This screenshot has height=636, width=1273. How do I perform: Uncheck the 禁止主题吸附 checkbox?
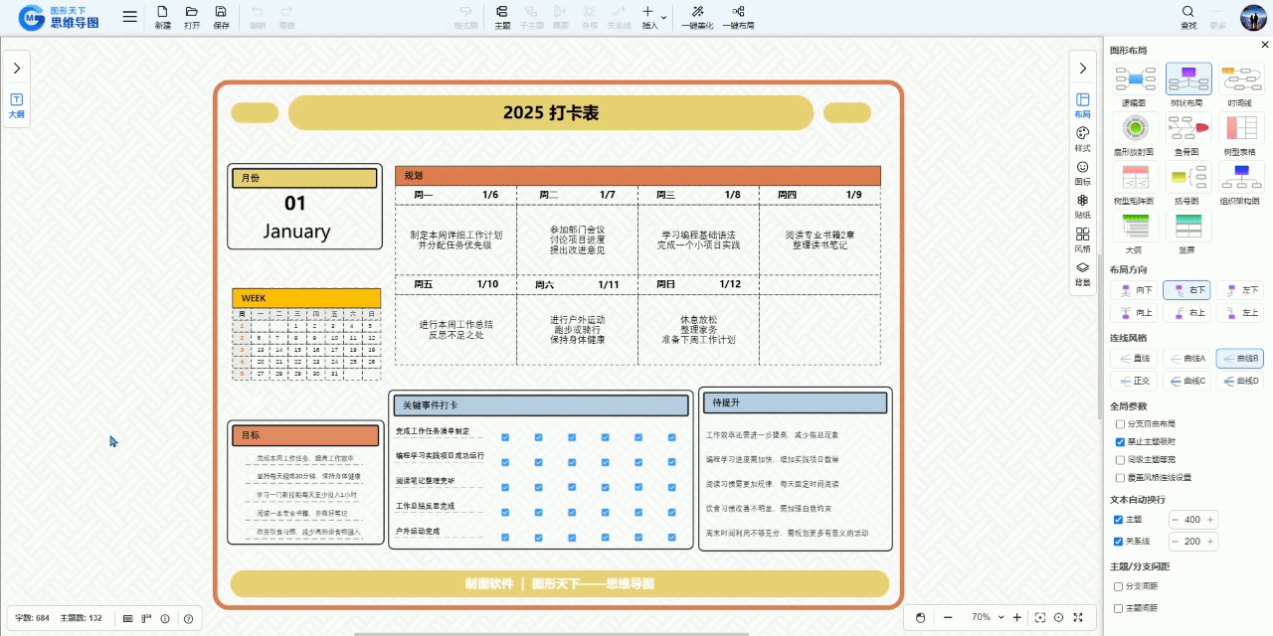point(1121,441)
